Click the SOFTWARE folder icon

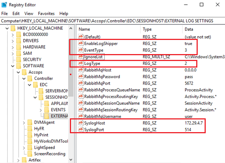pos(19,66)
